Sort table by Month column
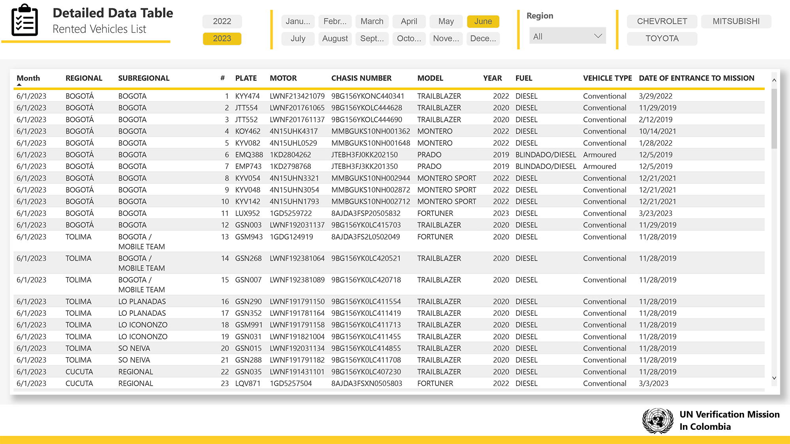This screenshot has height=444, width=790. click(x=28, y=78)
